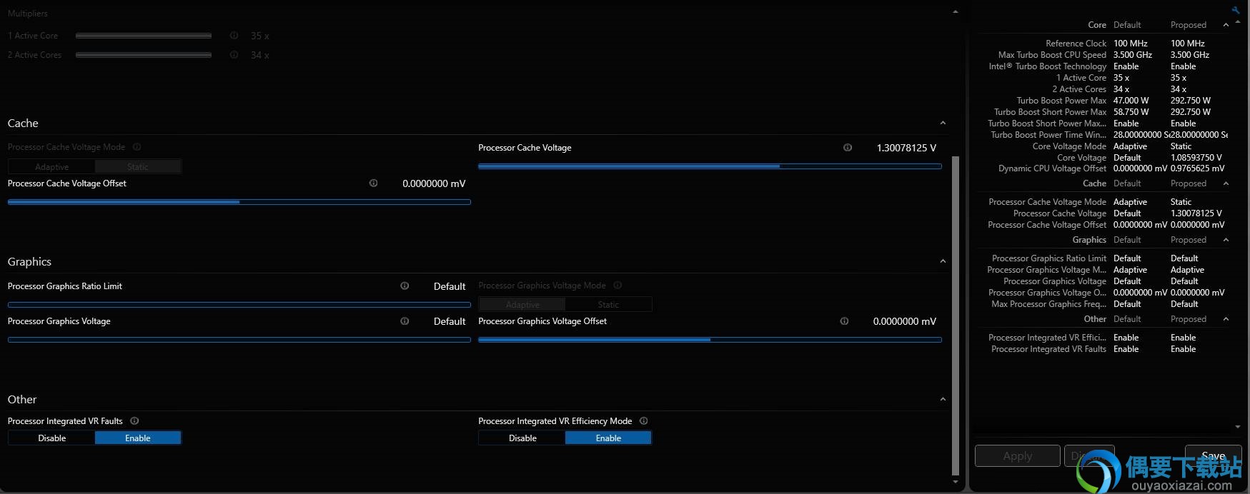Click Proposed column header in Core group
1250x494 pixels.
tap(1189, 25)
